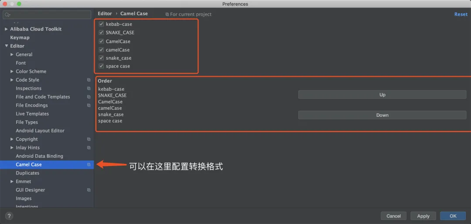Screen dimensions: 471x224
Task: Expand the Color Scheme node
Action: pyautogui.click(x=12, y=71)
